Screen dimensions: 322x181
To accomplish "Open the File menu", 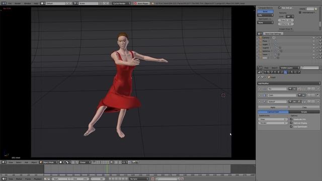I will 10,4.
